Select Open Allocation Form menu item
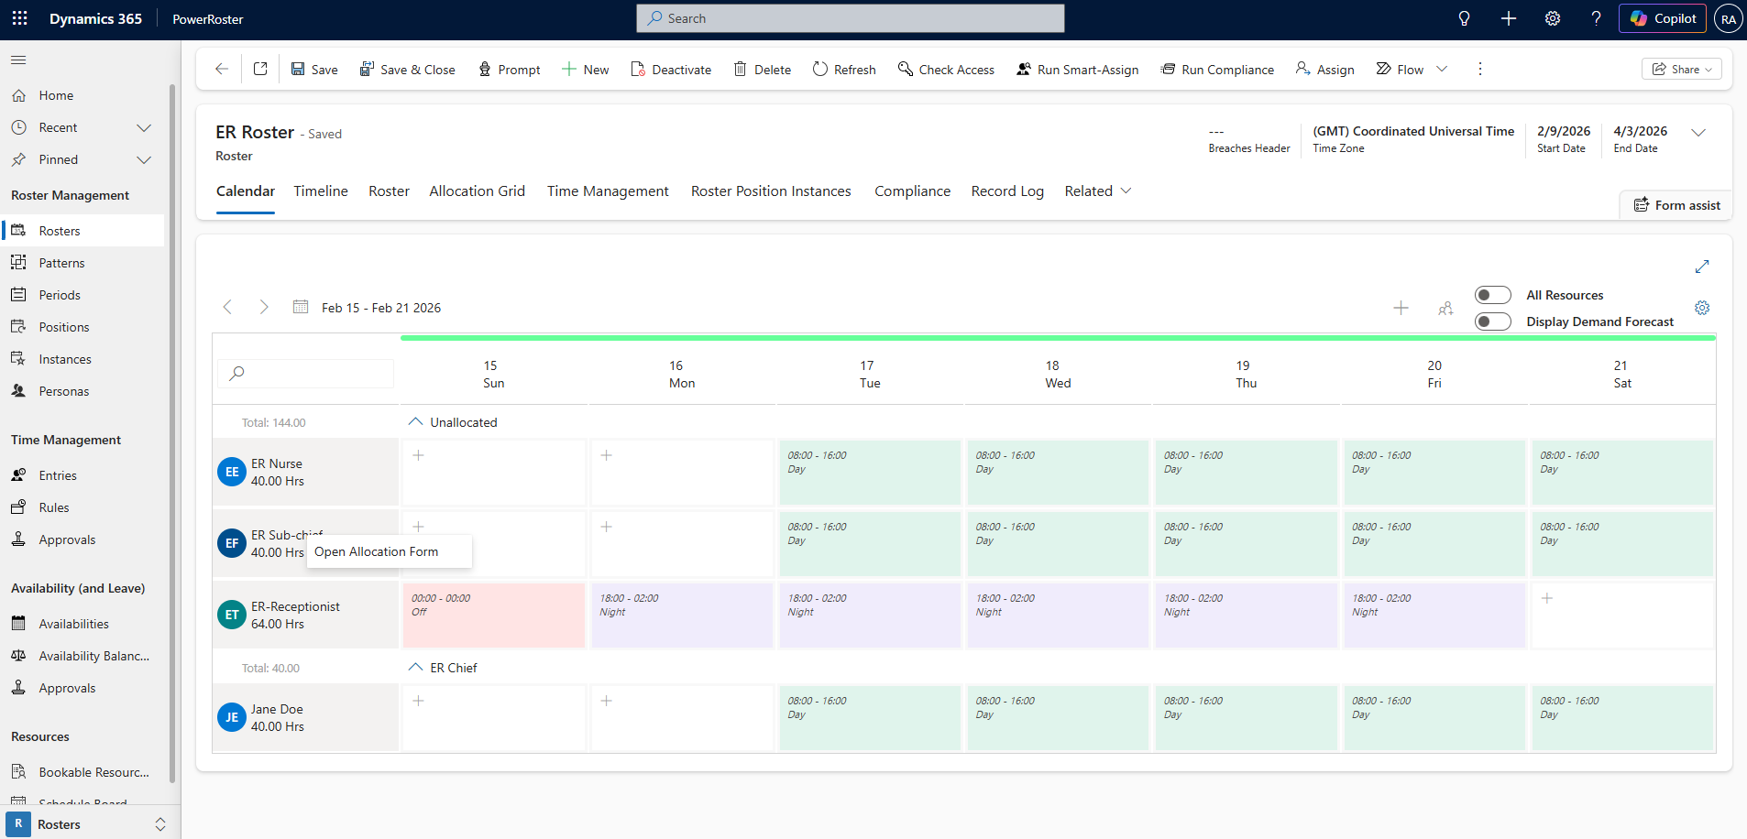This screenshot has height=839, width=1747. (x=390, y=551)
